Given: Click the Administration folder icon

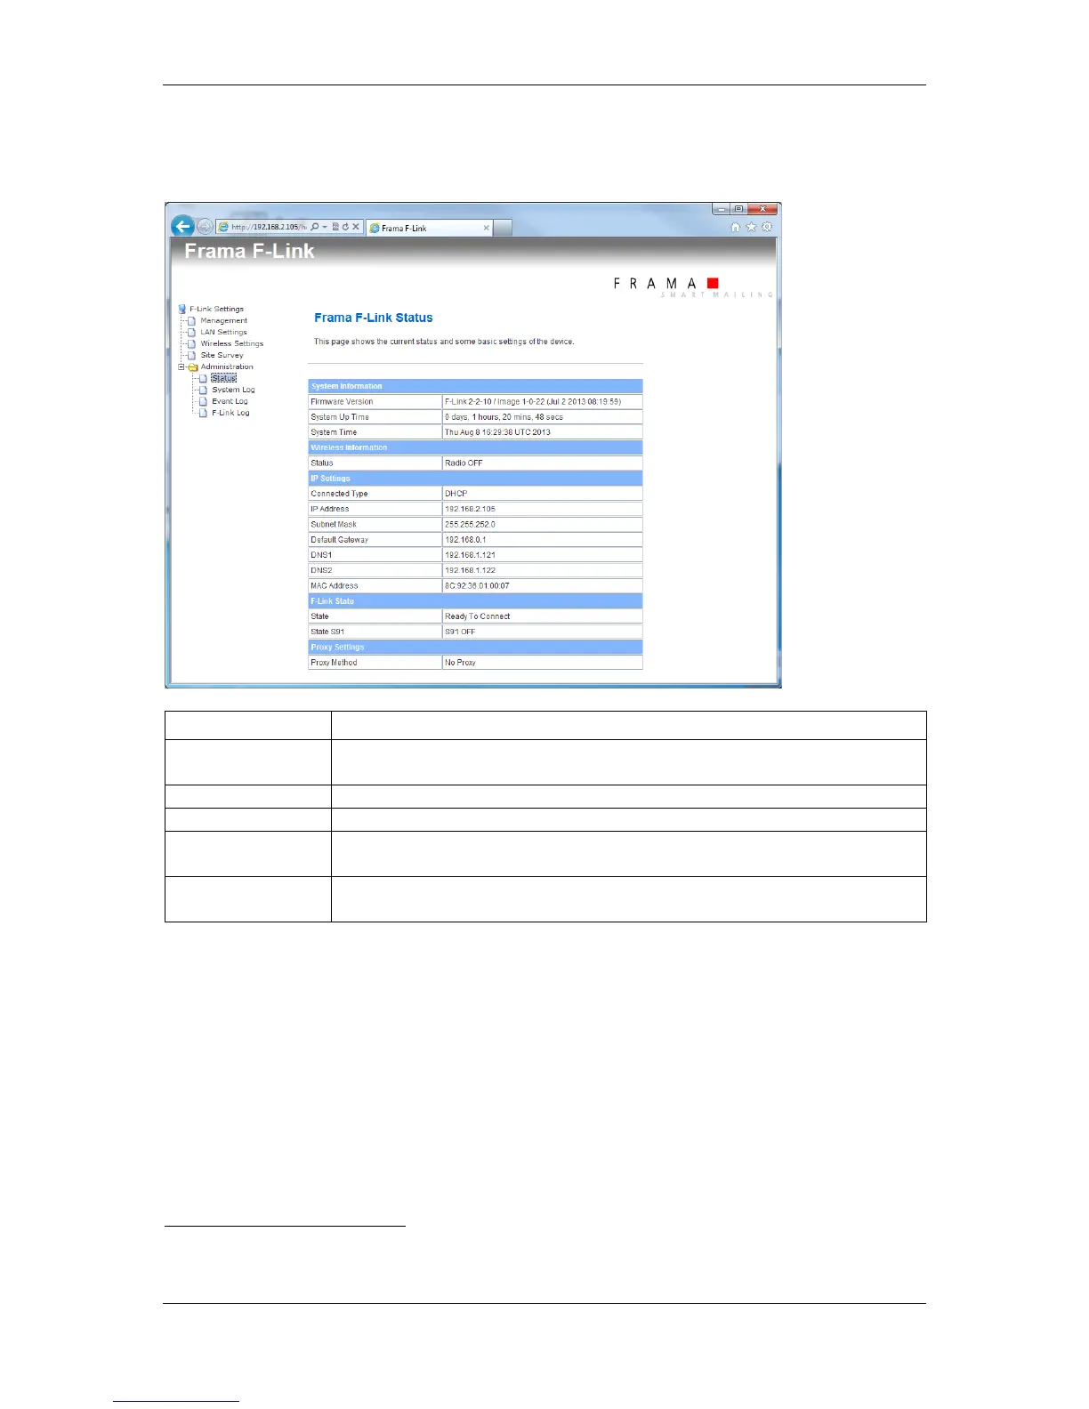Looking at the screenshot, I should tap(192, 366).
